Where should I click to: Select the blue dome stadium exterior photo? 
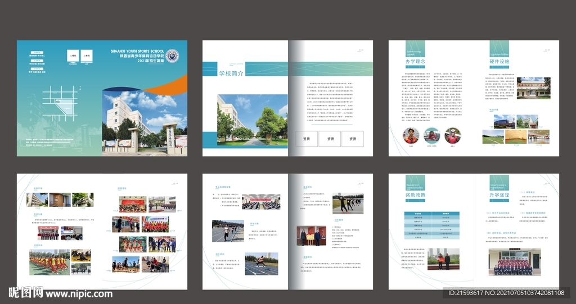pos(505,121)
